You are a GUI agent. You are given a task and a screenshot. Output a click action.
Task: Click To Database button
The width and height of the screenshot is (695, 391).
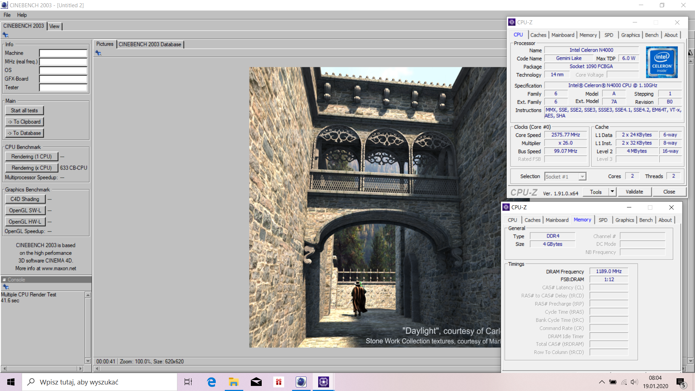pos(24,133)
